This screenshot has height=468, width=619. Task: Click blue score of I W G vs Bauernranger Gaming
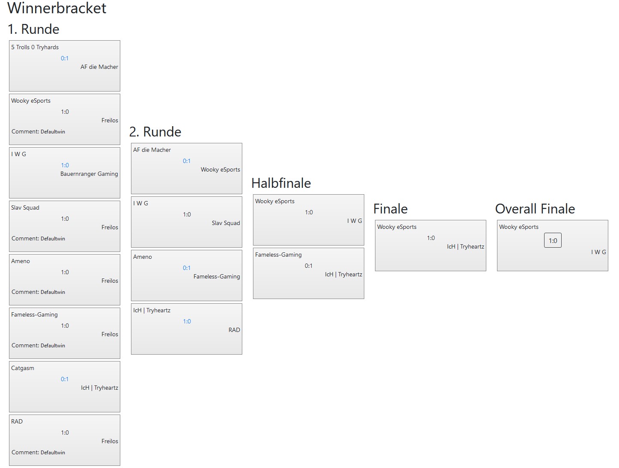click(65, 165)
